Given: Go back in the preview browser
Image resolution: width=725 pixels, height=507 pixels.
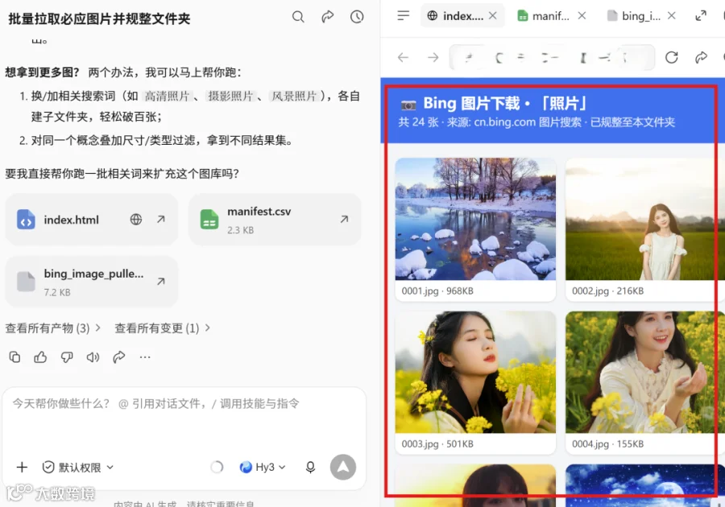Looking at the screenshot, I should [404, 57].
